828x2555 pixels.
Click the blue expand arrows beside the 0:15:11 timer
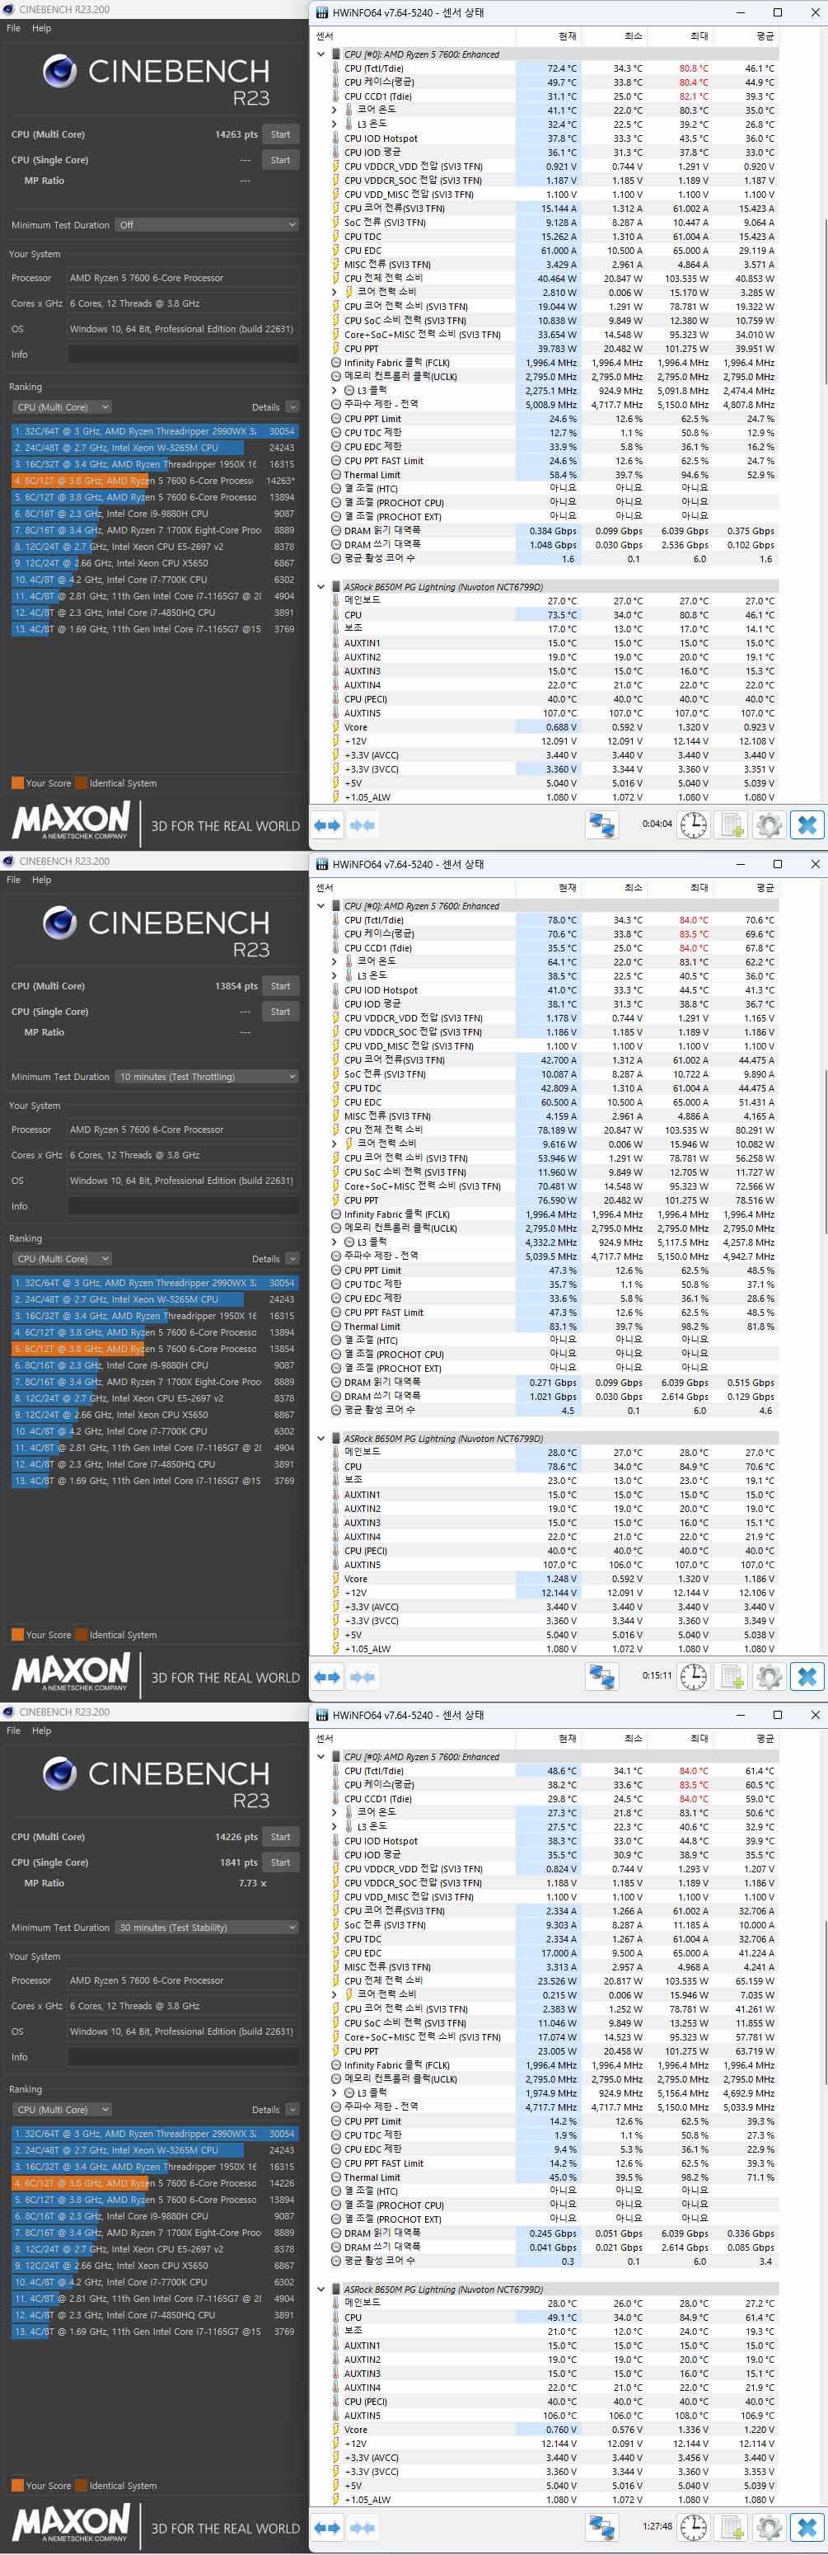point(327,1675)
